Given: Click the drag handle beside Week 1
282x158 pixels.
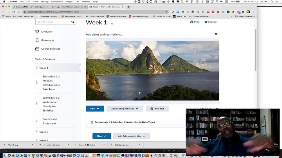Looking at the screenshot, I should pos(36,68).
